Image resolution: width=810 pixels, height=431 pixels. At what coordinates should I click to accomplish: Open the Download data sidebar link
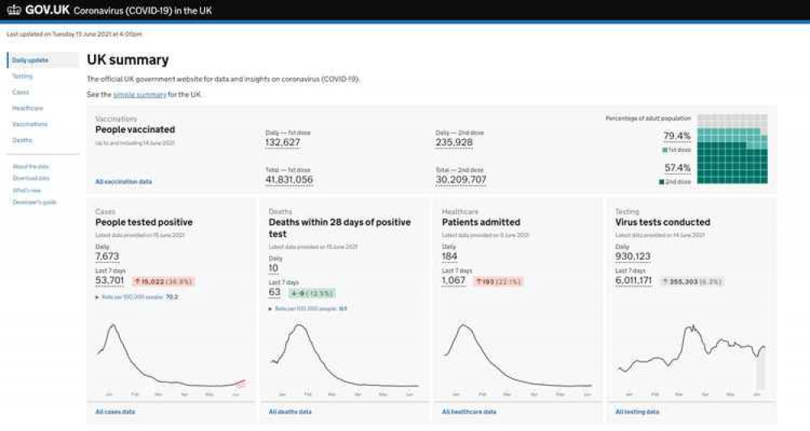tap(31, 178)
